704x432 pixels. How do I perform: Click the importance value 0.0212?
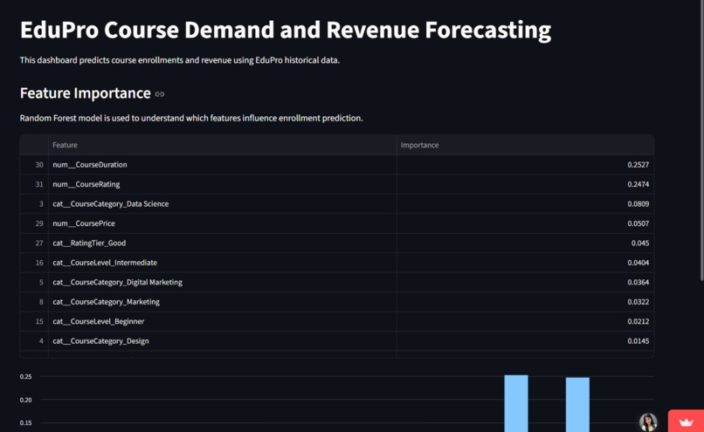click(638, 321)
